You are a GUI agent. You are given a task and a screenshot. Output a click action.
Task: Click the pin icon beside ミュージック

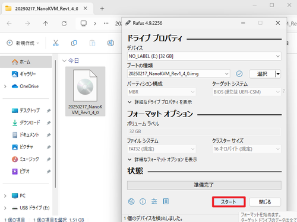click(x=49, y=159)
